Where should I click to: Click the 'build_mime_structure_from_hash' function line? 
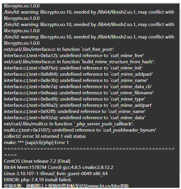79,62
